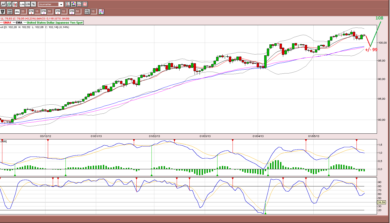
Task: Click the 01/03/13 date label
Action: point(205,136)
